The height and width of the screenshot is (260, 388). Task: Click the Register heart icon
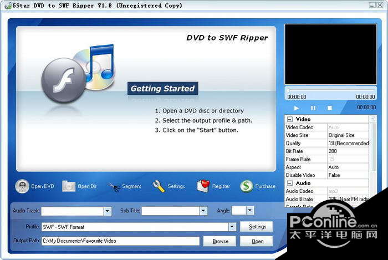click(203, 186)
